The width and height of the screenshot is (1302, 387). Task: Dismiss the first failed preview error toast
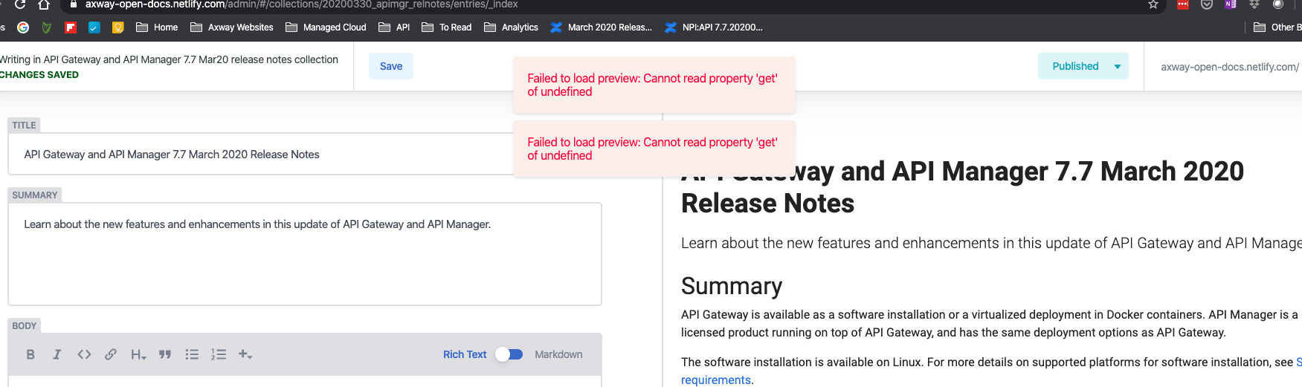[x=654, y=85]
